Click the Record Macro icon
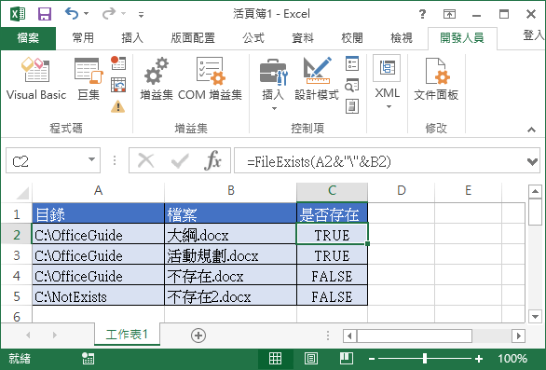This screenshot has width=546, height=370. click(118, 62)
